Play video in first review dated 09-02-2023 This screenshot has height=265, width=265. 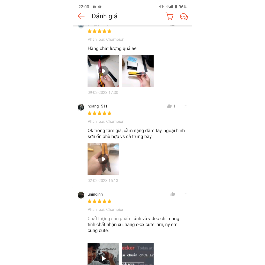(104, 71)
